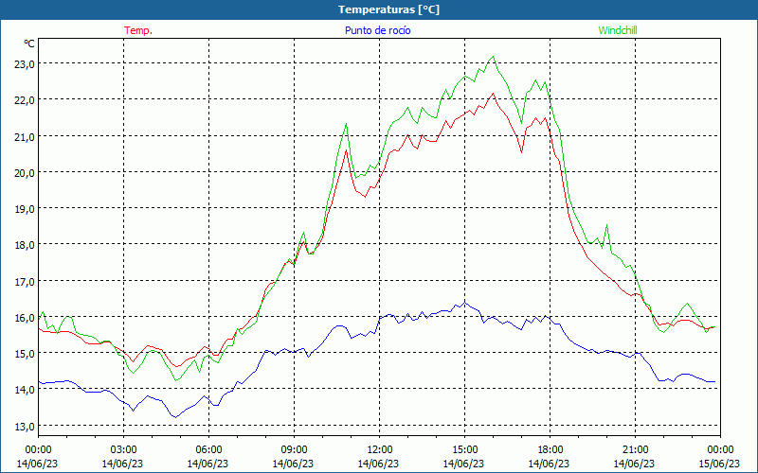The height and width of the screenshot is (473, 758).
Task: Click the blue dew point peak at 15:00
Action: 464,303
